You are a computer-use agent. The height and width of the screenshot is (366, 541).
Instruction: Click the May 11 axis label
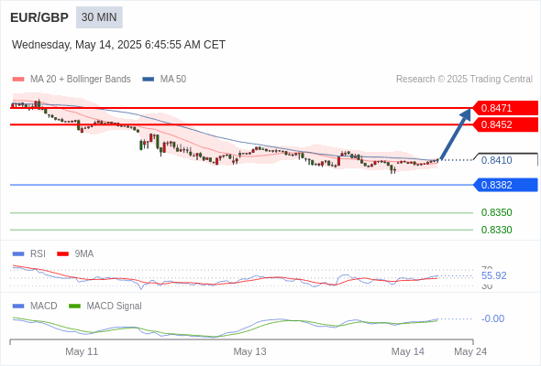tap(82, 351)
